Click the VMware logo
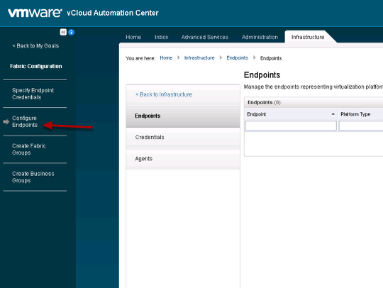 [35, 13]
